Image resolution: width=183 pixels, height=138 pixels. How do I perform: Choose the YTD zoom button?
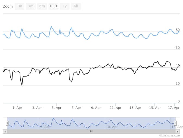tap(53, 6)
